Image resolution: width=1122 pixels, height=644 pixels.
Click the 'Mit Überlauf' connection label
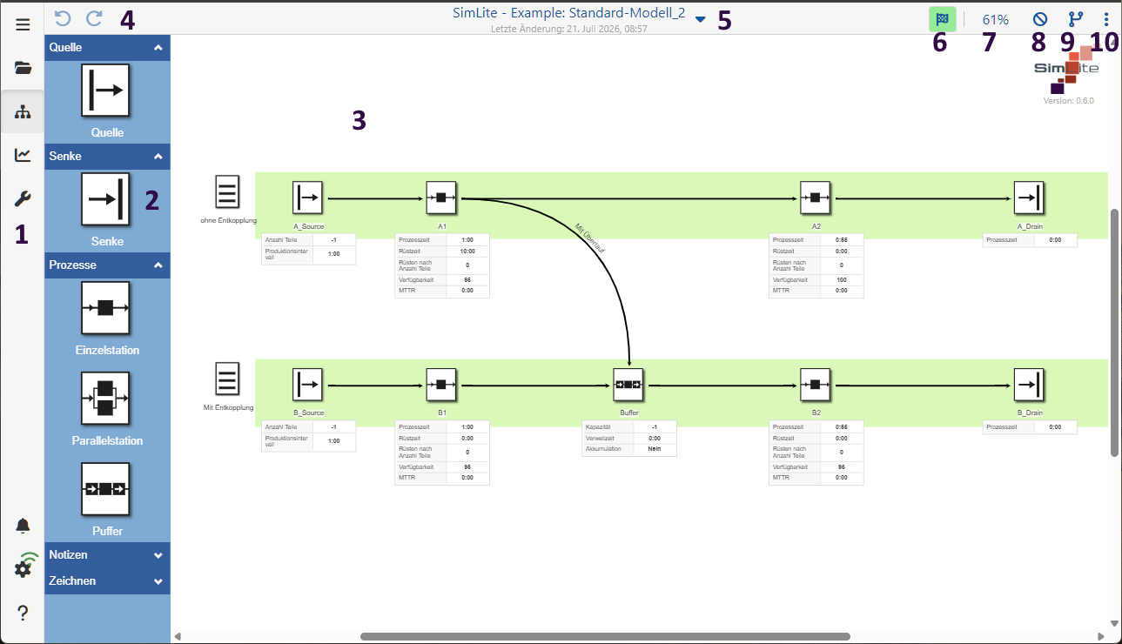click(589, 238)
